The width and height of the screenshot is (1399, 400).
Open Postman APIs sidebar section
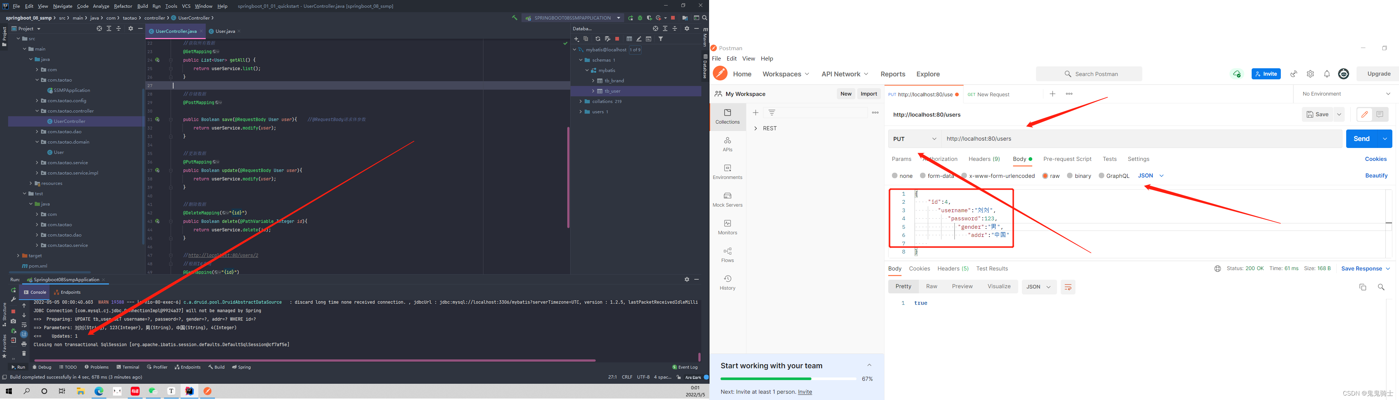click(x=727, y=144)
